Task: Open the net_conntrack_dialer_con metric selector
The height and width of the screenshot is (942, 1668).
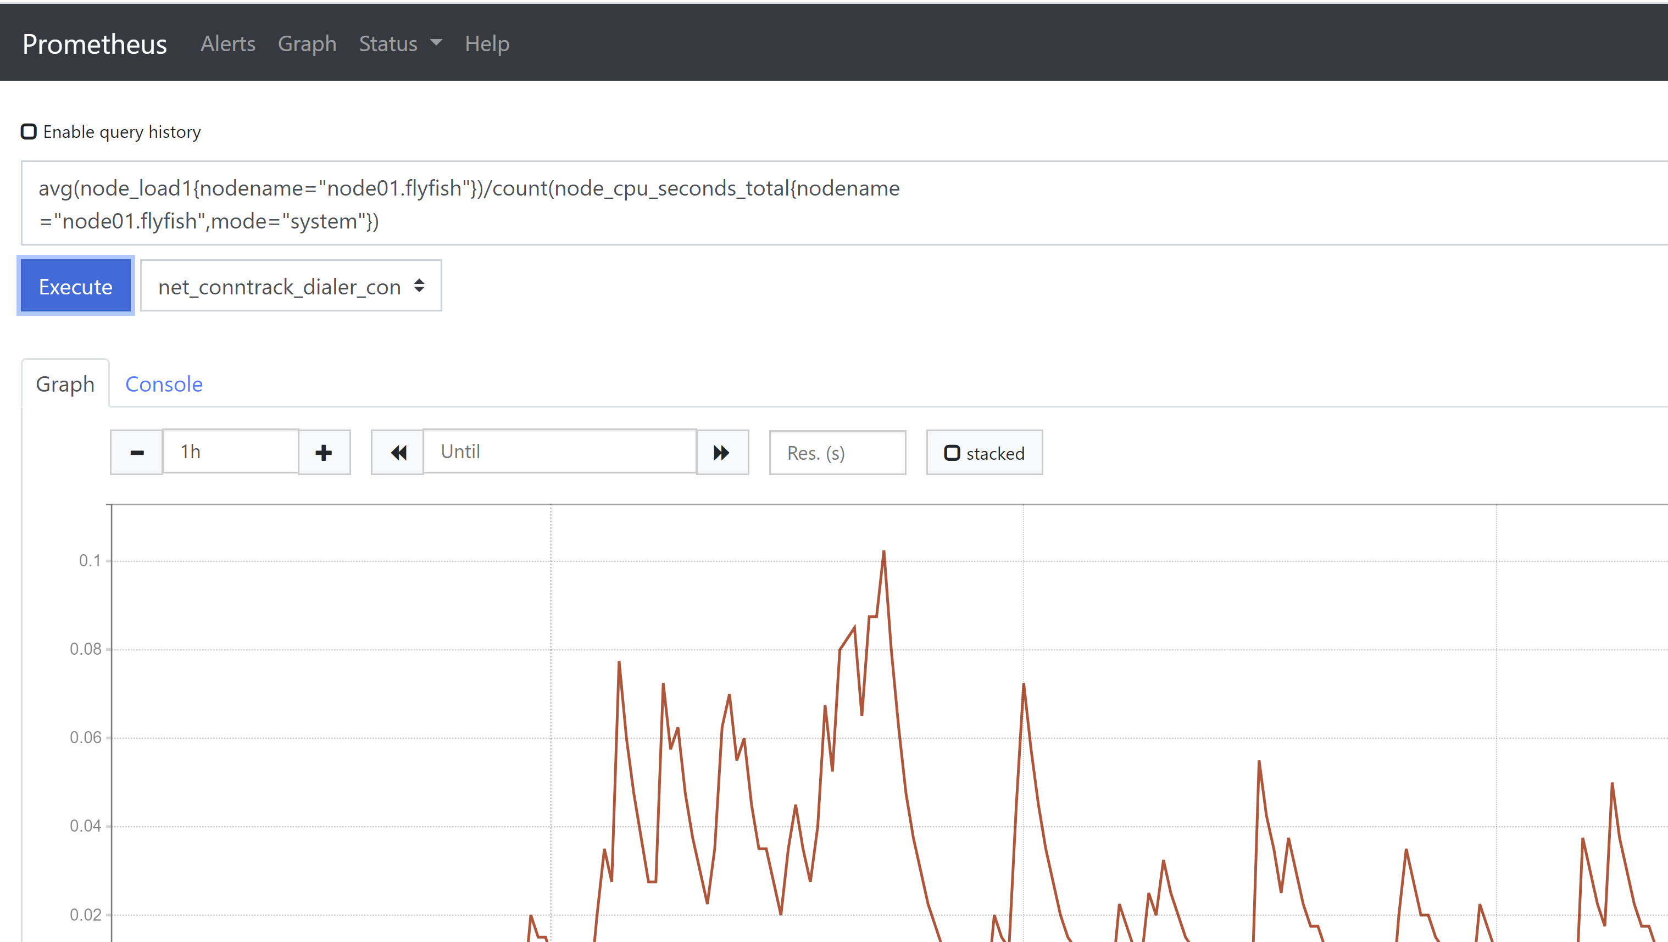Action: (291, 286)
